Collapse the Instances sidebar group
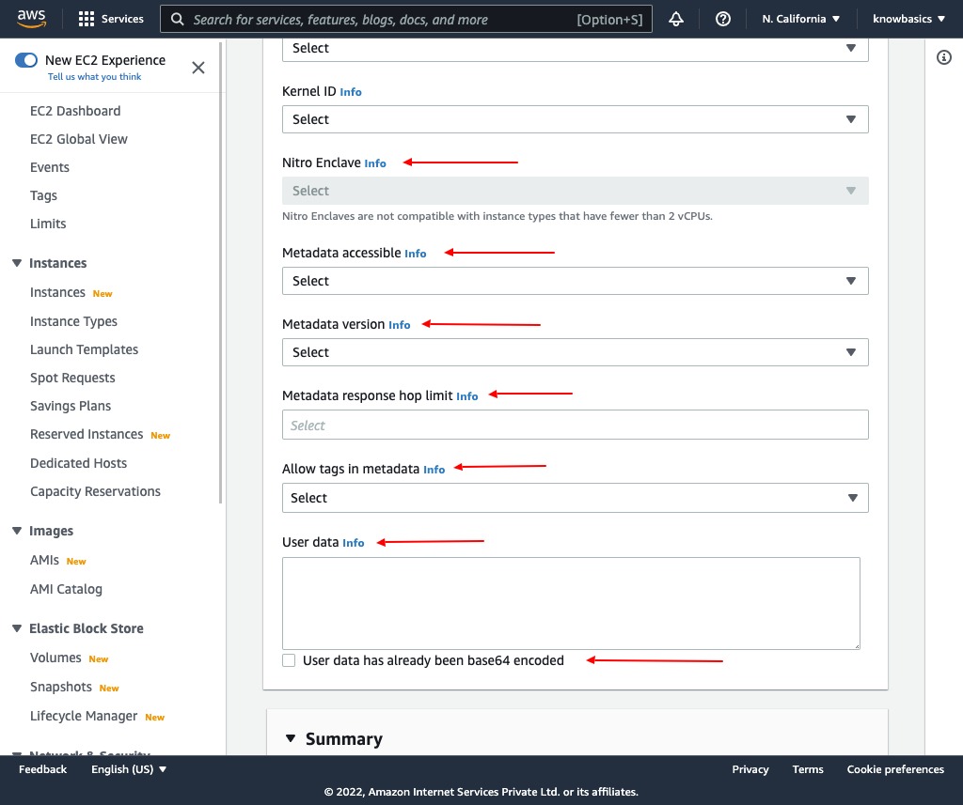The height and width of the screenshot is (805, 963). tap(17, 263)
